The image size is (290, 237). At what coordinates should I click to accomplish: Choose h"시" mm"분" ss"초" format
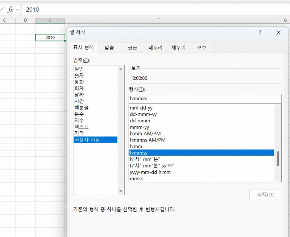(202, 166)
